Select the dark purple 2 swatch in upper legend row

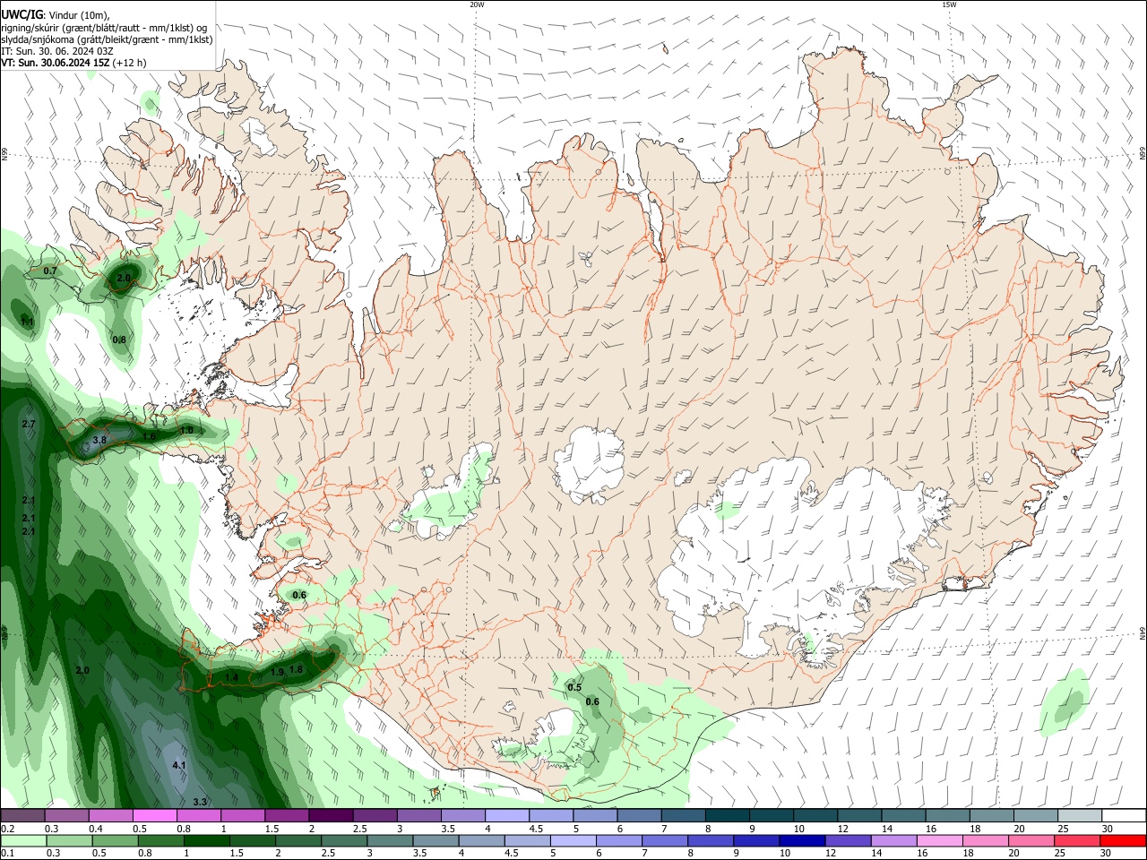pyautogui.click(x=331, y=816)
